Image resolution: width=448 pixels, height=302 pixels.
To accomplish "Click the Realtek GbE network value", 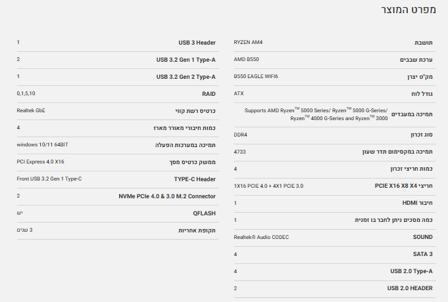I will [31, 110].
